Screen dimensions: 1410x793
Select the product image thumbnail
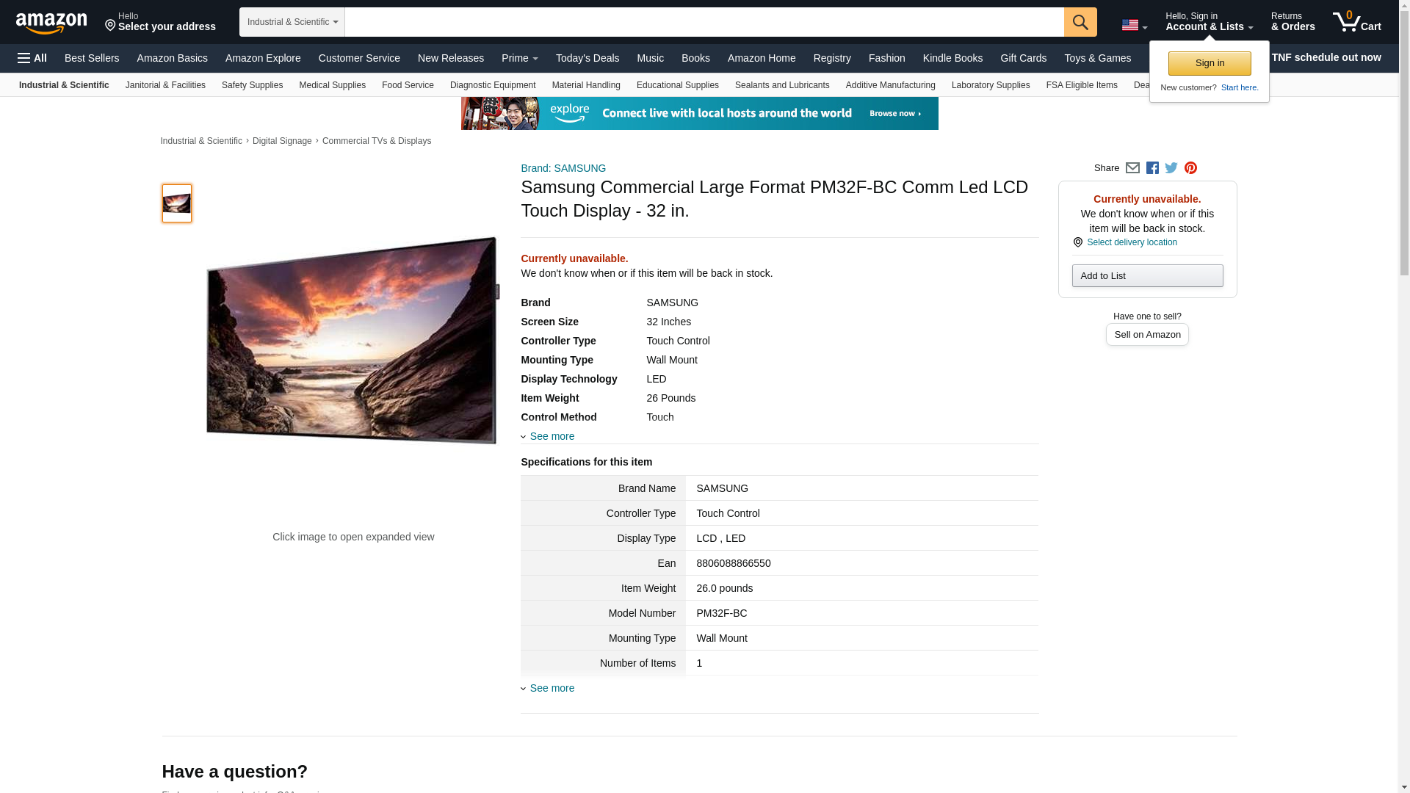coord(176,203)
